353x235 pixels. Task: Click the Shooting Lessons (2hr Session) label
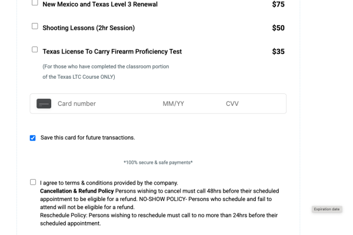click(89, 28)
